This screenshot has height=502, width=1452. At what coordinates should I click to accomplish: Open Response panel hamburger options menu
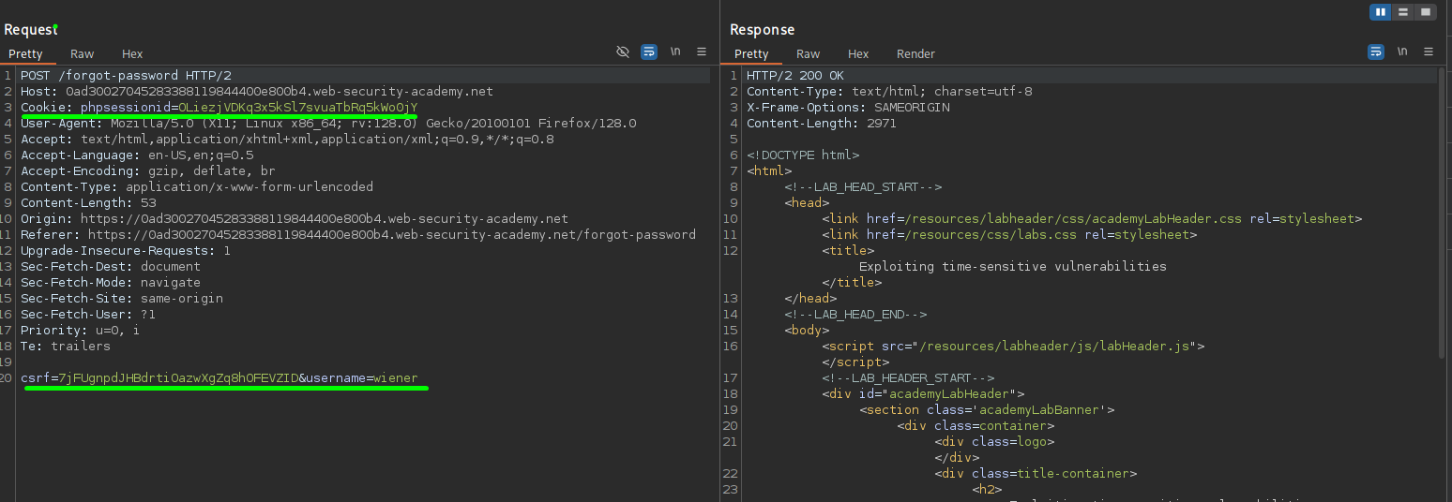(x=1429, y=52)
